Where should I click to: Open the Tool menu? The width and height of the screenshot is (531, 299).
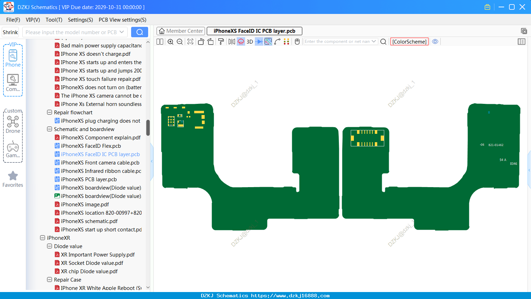(x=54, y=20)
